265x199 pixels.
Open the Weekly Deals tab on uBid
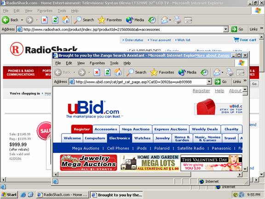click(x=205, y=129)
